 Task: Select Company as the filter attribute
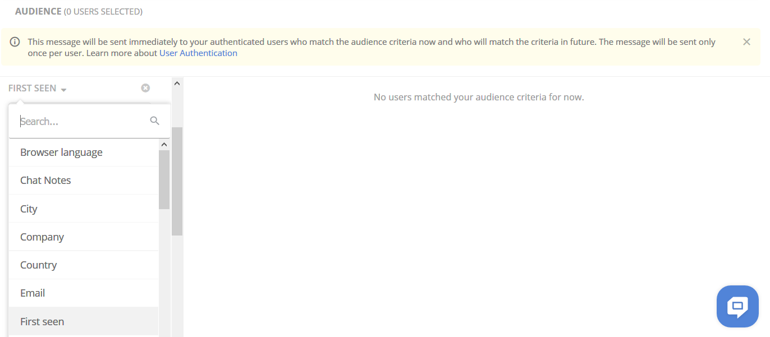point(42,237)
